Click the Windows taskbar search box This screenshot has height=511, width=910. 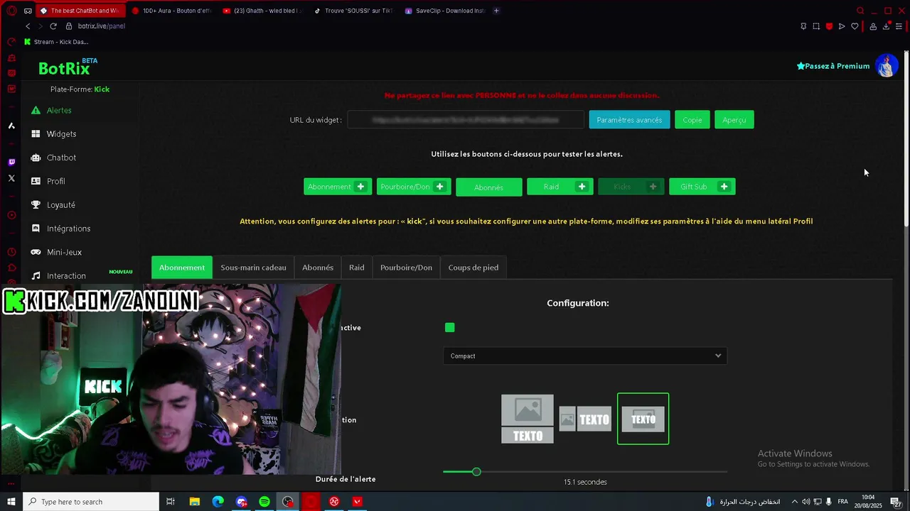click(x=91, y=502)
